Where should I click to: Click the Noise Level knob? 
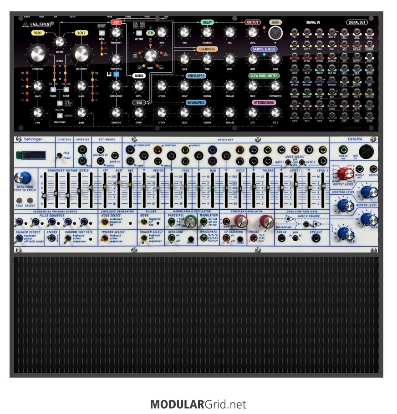click(139, 86)
